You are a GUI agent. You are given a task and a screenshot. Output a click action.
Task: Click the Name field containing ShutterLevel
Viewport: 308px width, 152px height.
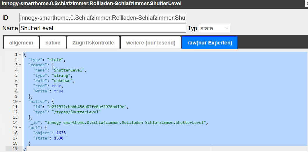tap(103, 28)
